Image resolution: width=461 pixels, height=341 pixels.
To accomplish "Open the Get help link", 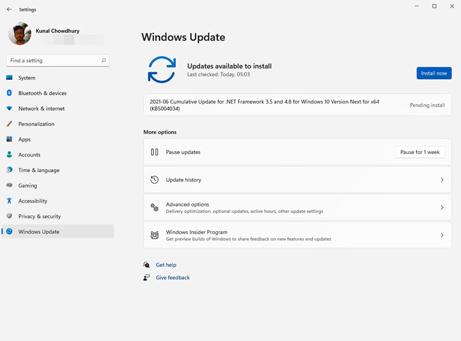I will pyautogui.click(x=166, y=265).
